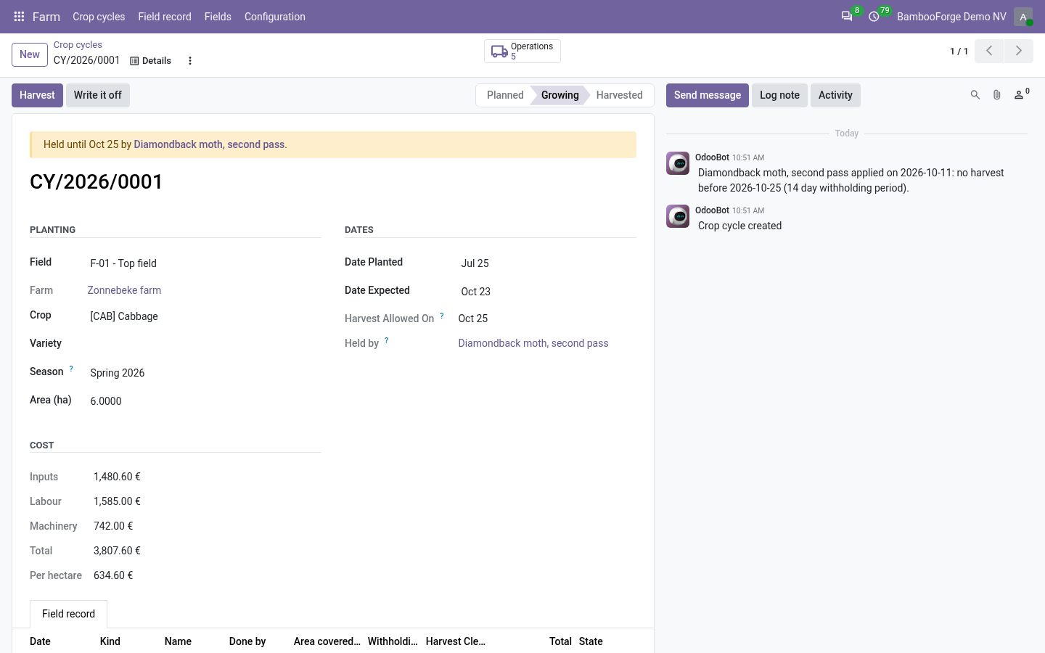Open the actions kebab menu
The width and height of the screenshot is (1045, 653).
[190, 61]
